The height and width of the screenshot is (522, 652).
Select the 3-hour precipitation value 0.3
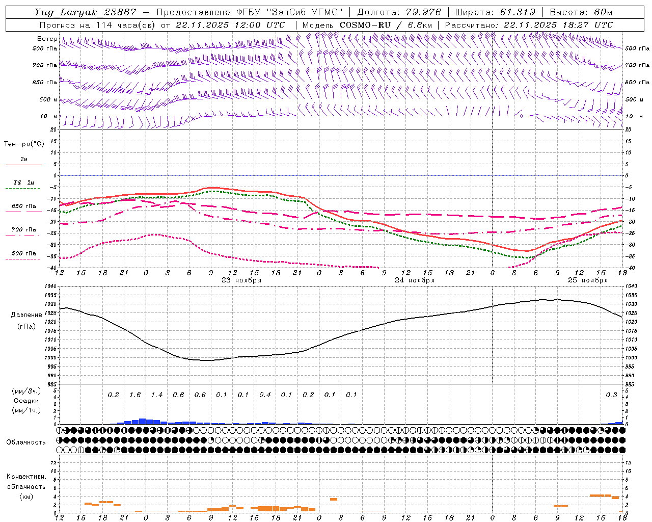pos(611,395)
